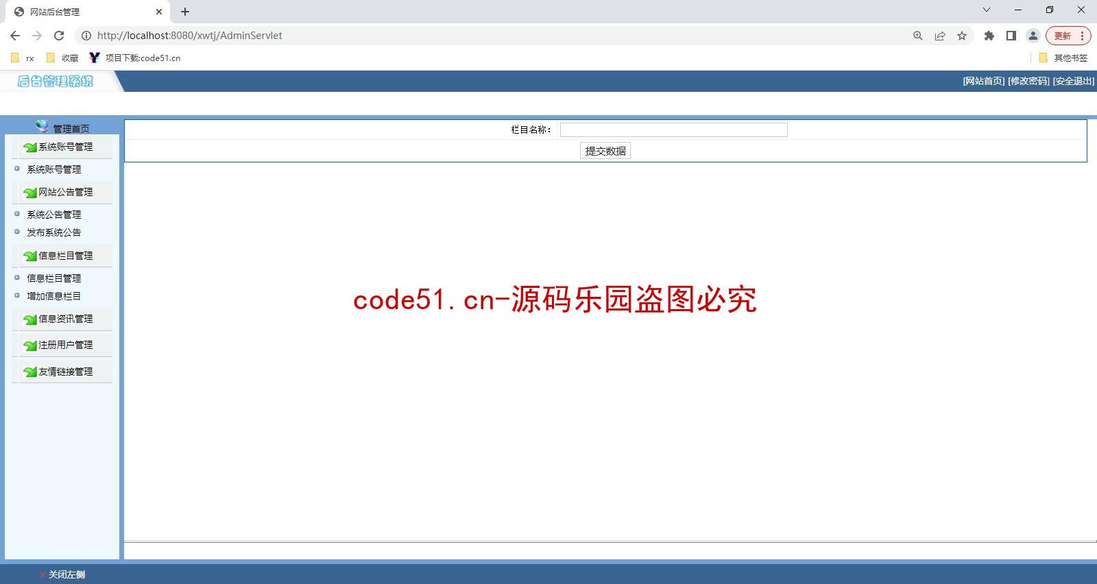Click green arrow icon beside 友情链接管理

pyautogui.click(x=30, y=372)
